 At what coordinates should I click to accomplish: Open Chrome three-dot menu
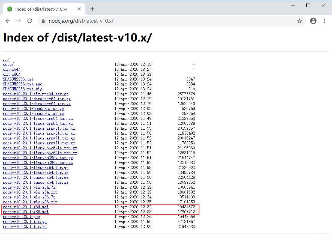324,21
